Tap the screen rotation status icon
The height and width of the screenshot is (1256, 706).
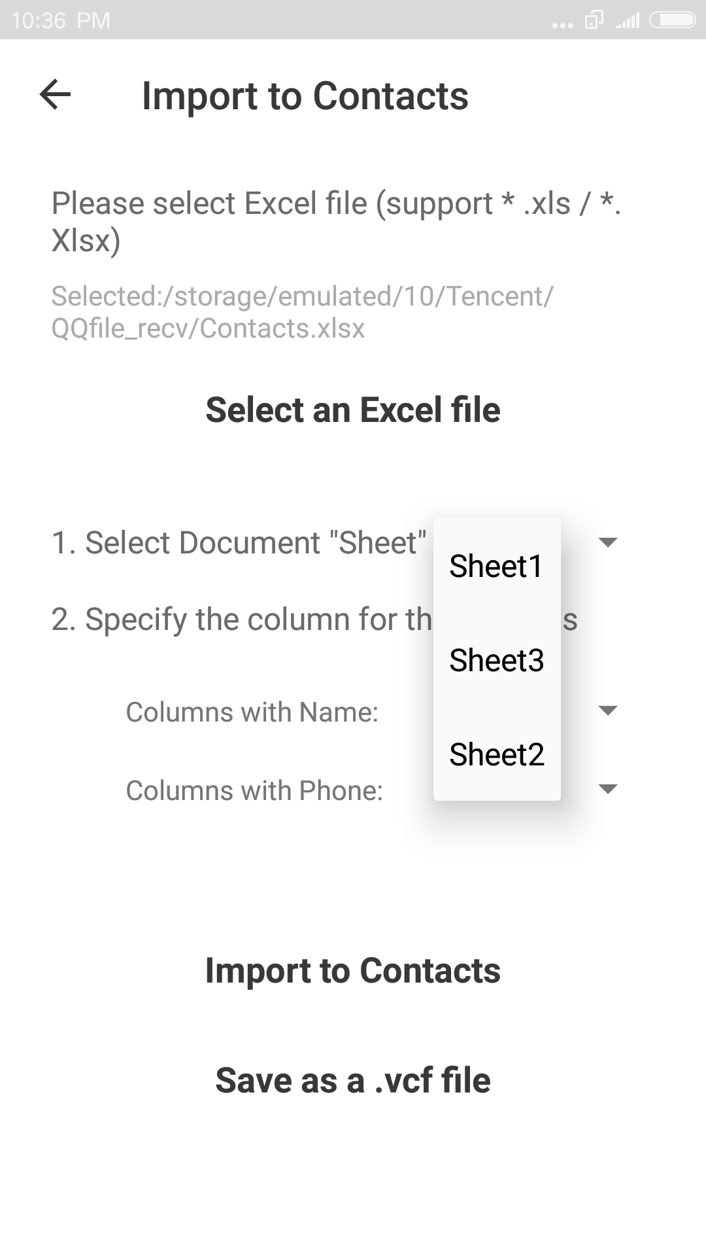tap(594, 20)
